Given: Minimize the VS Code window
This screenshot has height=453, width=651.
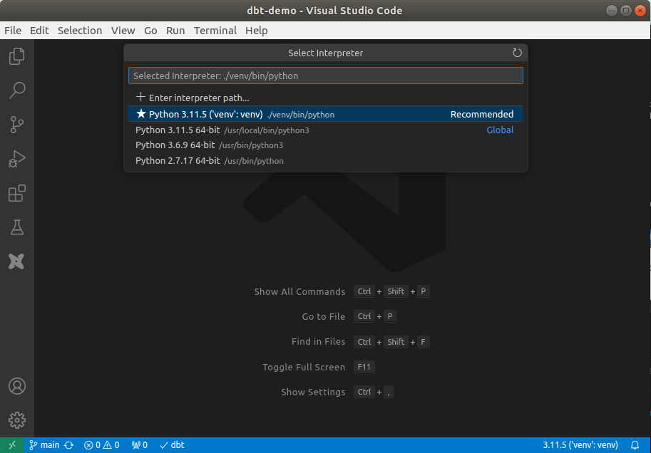Looking at the screenshot, I should 612,11.
